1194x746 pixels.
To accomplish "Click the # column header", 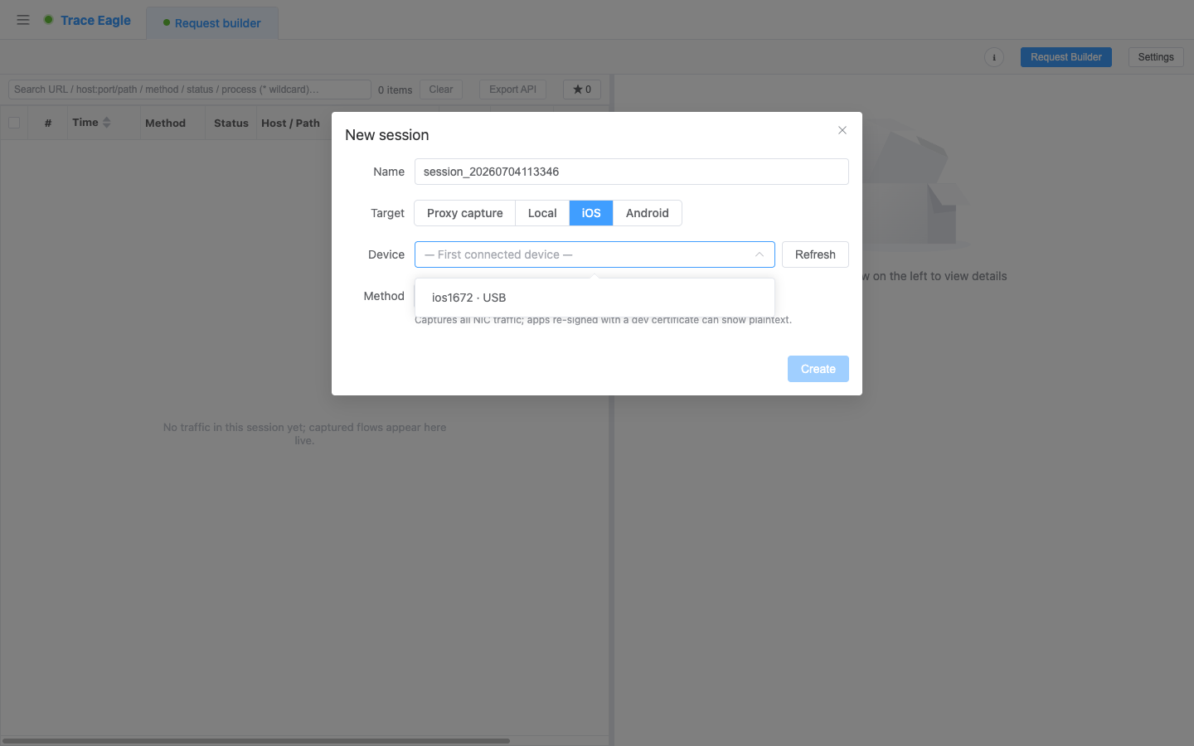I will 48,123.
